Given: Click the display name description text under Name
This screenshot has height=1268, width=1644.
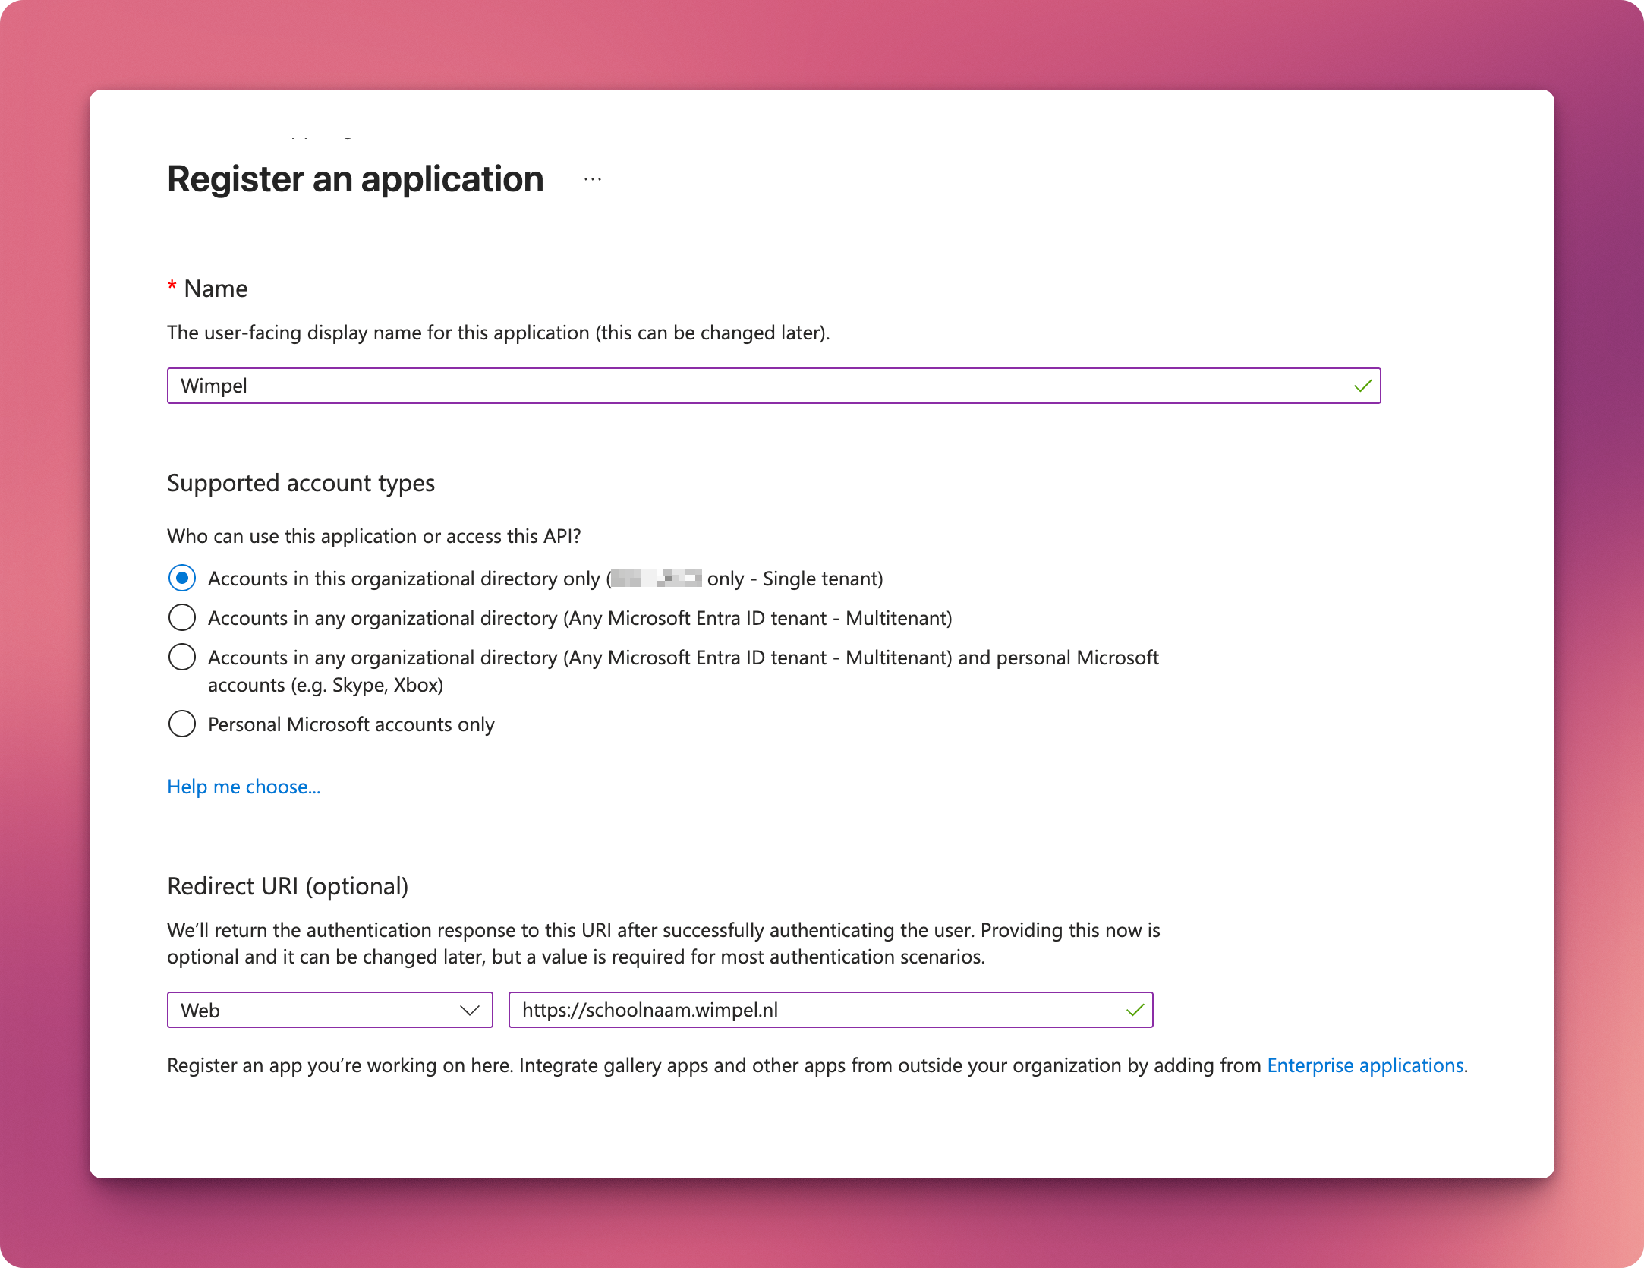Looking at the screenshot, I should (x=498, y=333).
